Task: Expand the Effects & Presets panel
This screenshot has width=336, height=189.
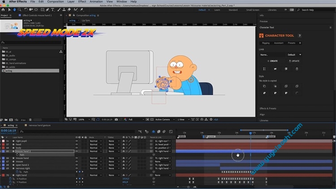Action: tap(268, 109)
